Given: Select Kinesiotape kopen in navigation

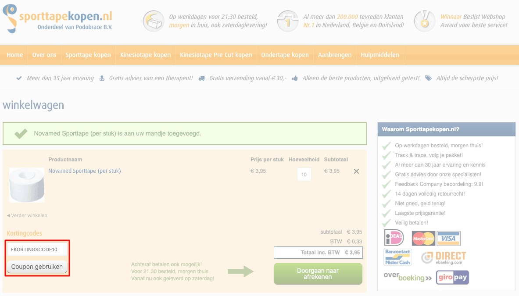Looking at the screenshot, I should [145, 55].
